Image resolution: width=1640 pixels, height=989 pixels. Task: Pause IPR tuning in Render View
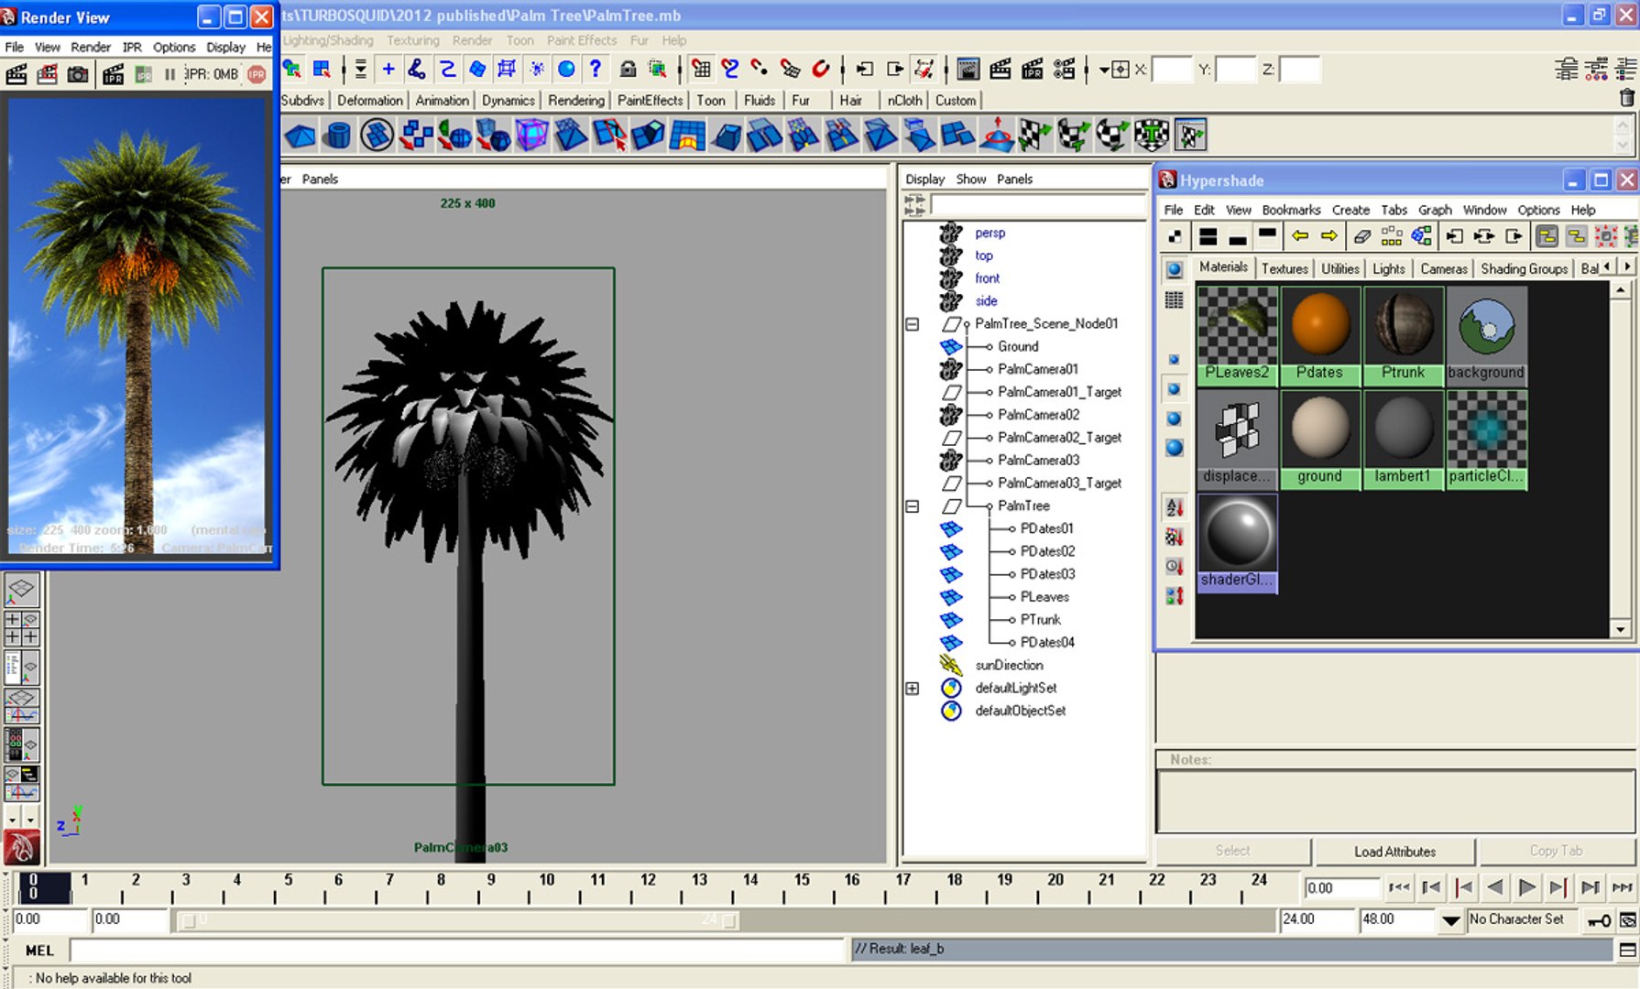pos(169,74)
